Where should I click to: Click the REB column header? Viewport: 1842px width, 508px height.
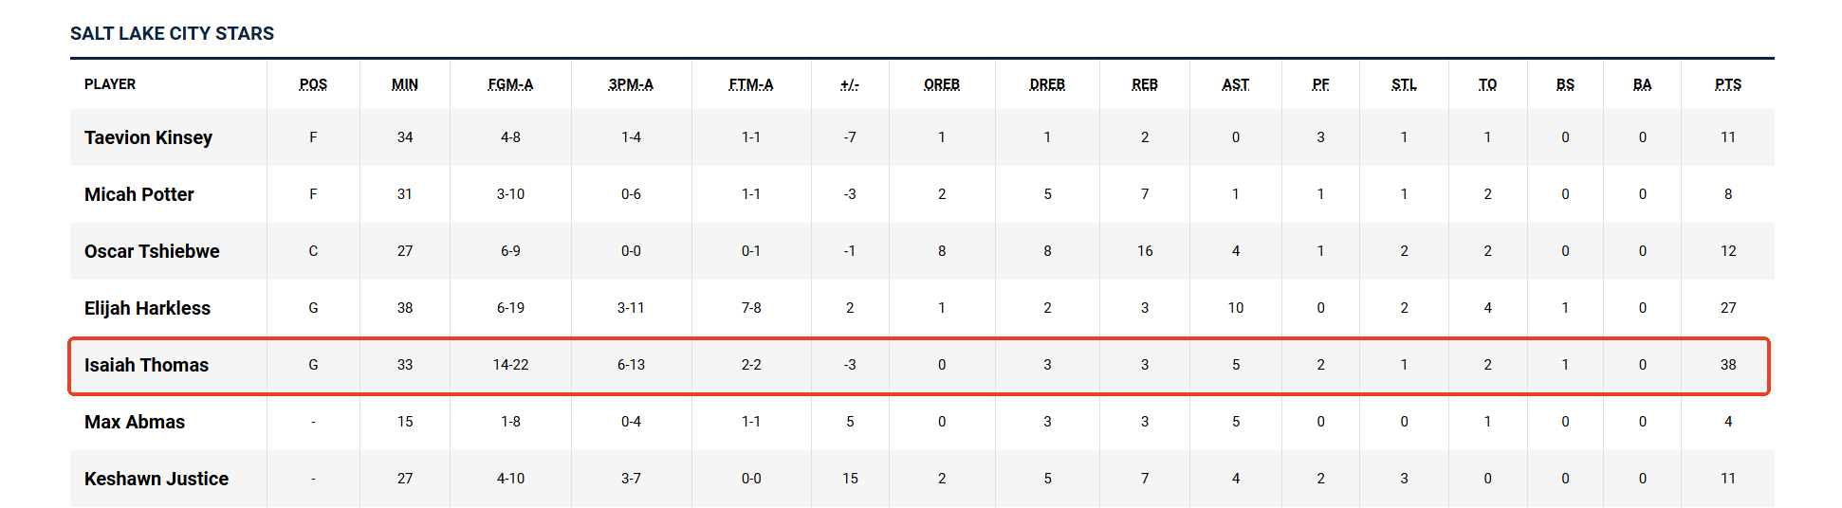(1145, 84)
